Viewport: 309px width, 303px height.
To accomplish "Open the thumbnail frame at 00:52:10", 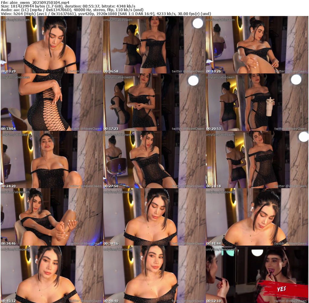I will point(257,274).
